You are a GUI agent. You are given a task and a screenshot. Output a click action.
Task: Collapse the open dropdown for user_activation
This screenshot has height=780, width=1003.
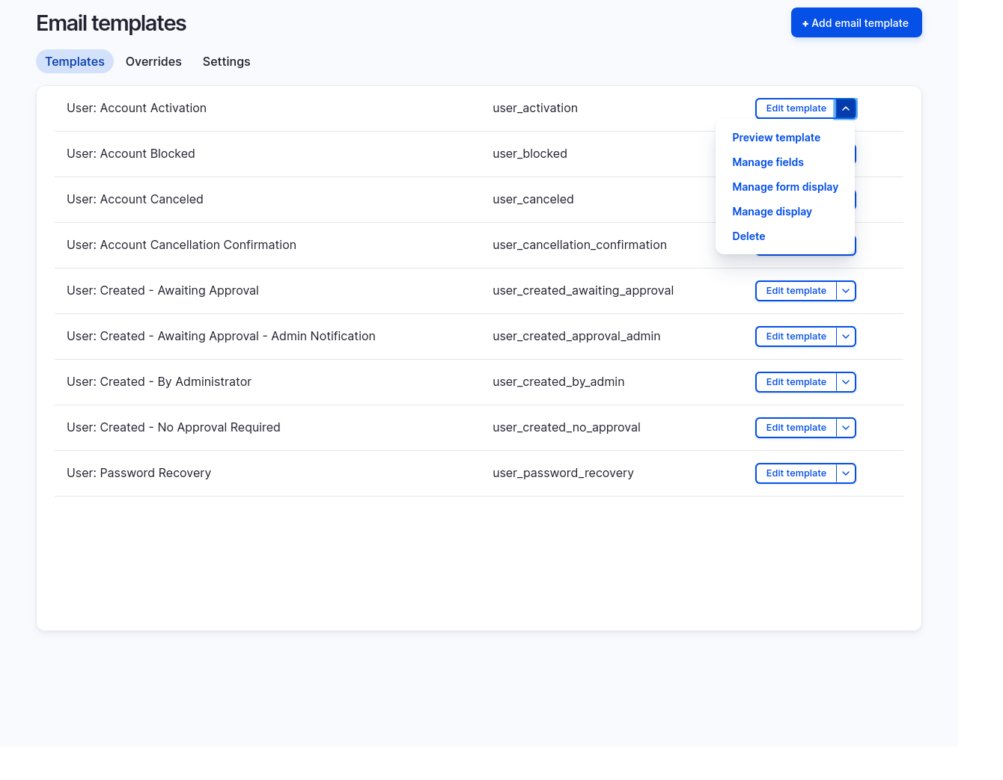[846, 108]
